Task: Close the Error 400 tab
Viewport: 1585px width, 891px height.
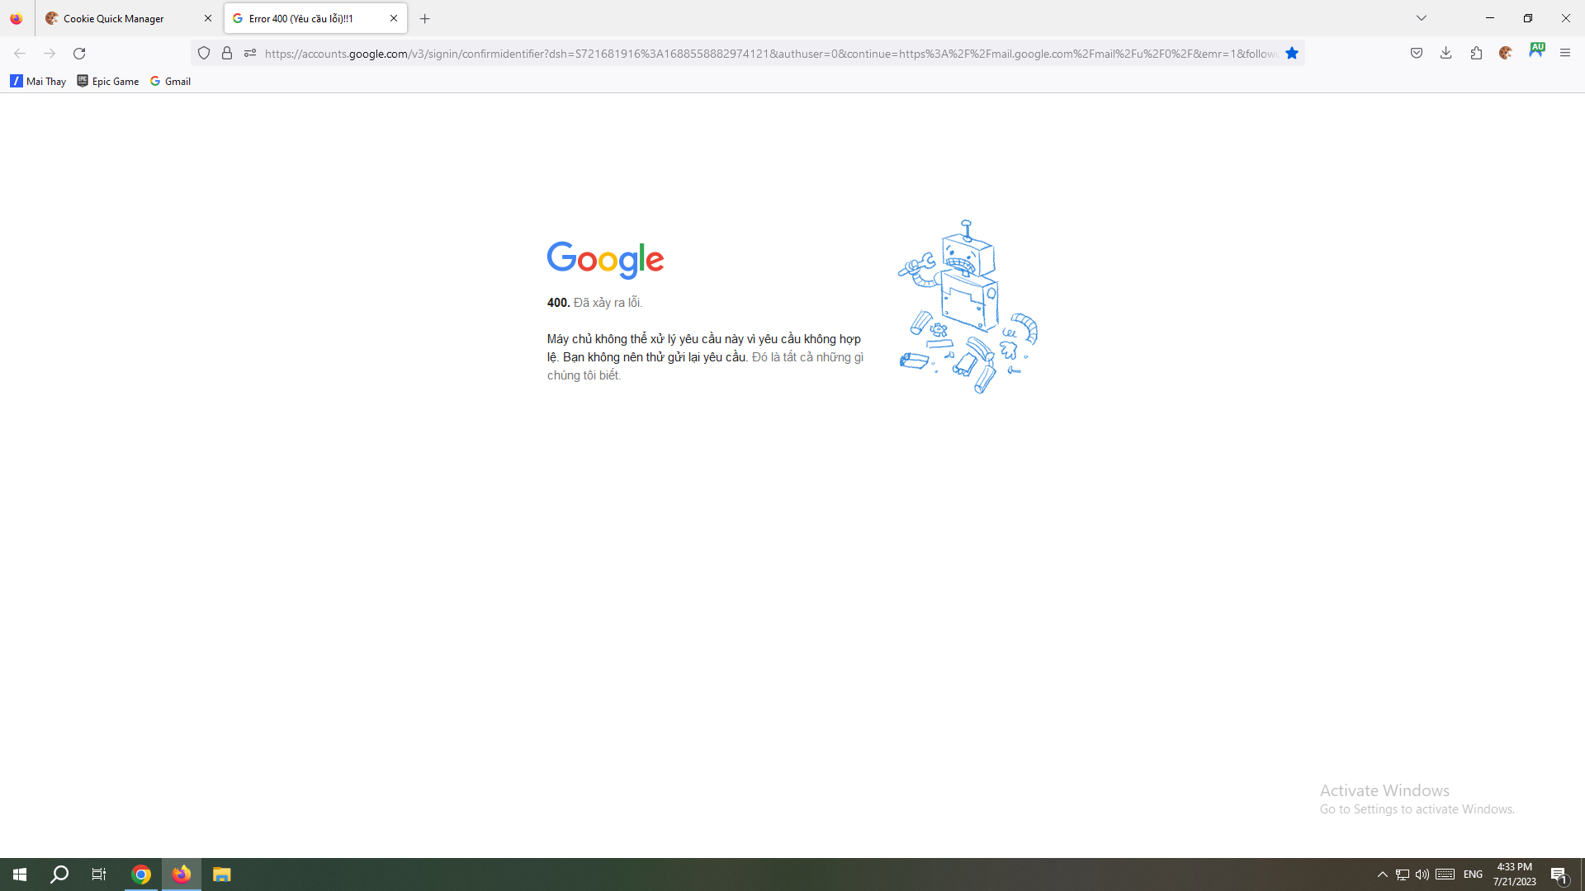Action: tap(394, 18)
